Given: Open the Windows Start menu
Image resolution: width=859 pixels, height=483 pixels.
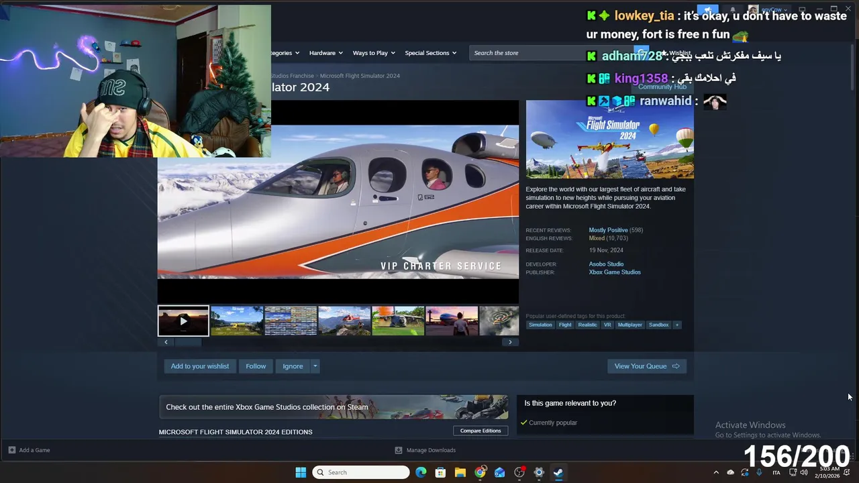Looking at the screenshot, I should pos(301,472).
